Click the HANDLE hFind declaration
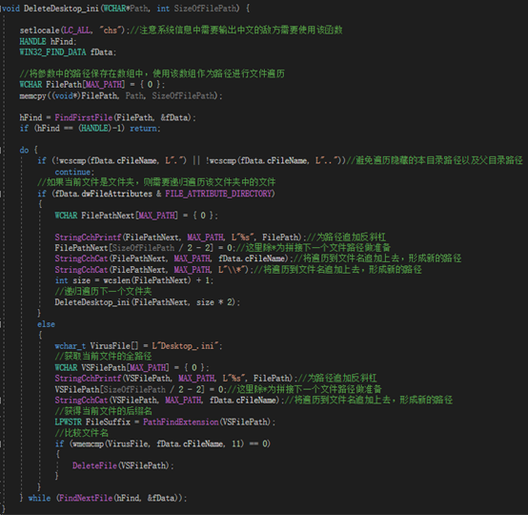Image resolution: width=528 pixels, height=515 pixels. (47, 41)
